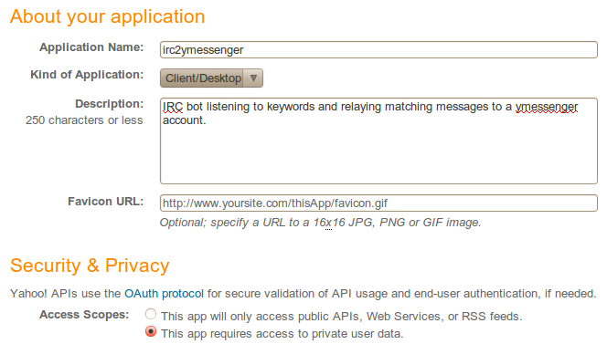Click the 'About your application' heading
Screen dimensions: 607x344
[x=108, y=16]
